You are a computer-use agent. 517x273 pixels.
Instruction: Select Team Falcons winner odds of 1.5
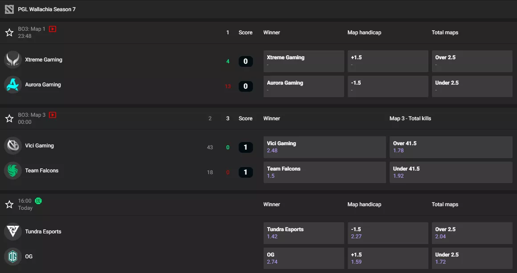[324, 172]
